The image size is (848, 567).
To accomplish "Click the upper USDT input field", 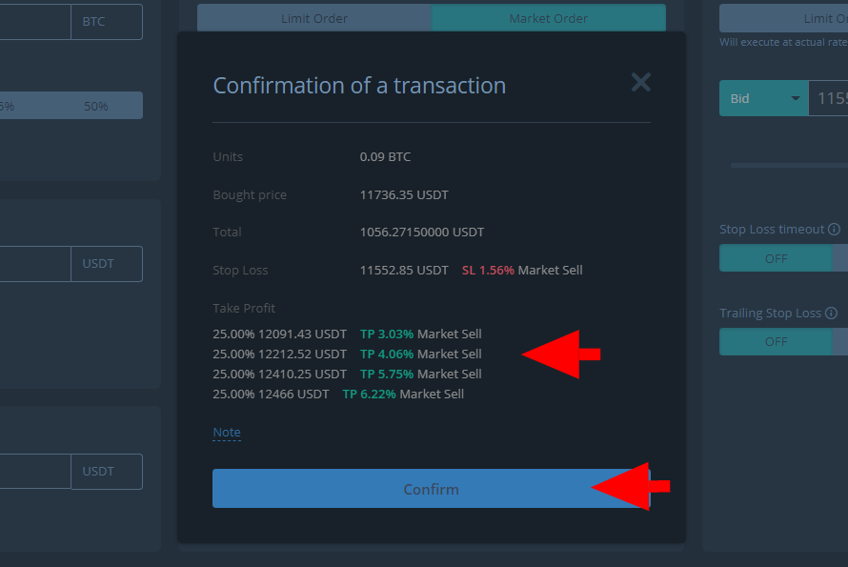I will [x=33, y=264].
